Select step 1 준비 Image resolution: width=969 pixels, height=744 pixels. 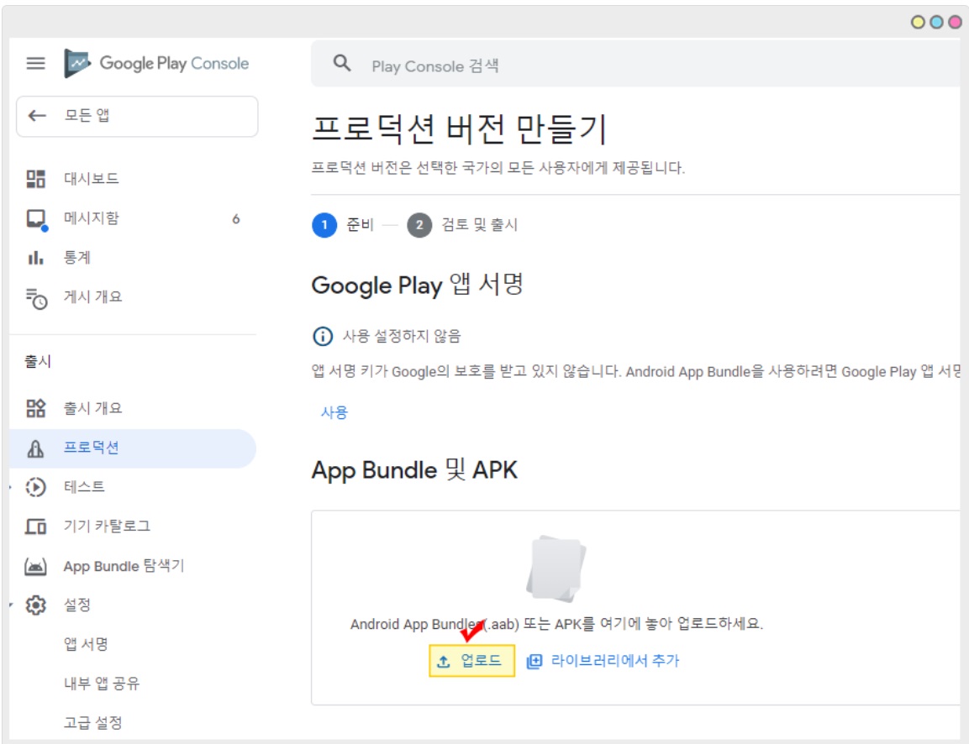[x=344, y=225]
